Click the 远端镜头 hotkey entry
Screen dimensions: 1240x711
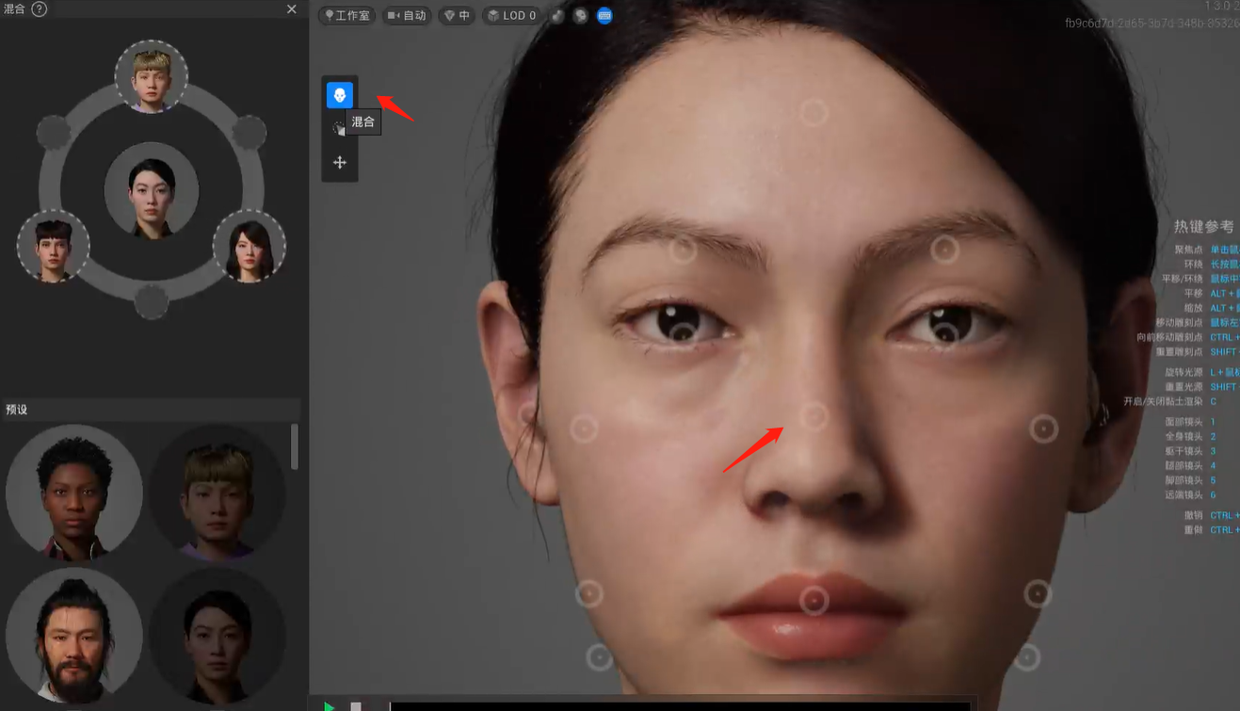[1190, 495]
